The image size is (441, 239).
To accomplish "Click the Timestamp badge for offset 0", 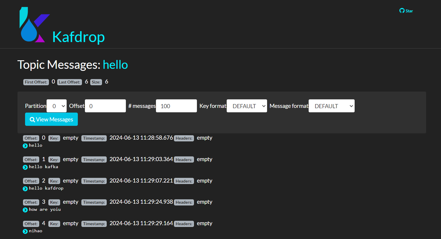I will (94, 138).
